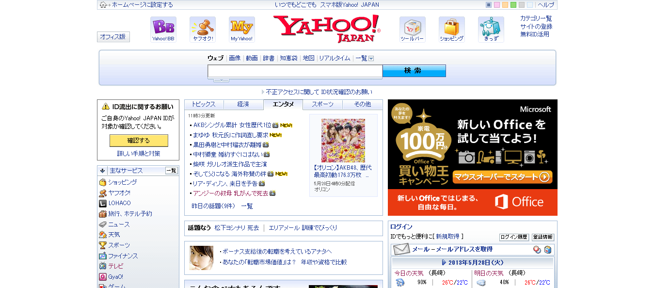
Task: Open the ツールバー cube icon
Action: 413,30
